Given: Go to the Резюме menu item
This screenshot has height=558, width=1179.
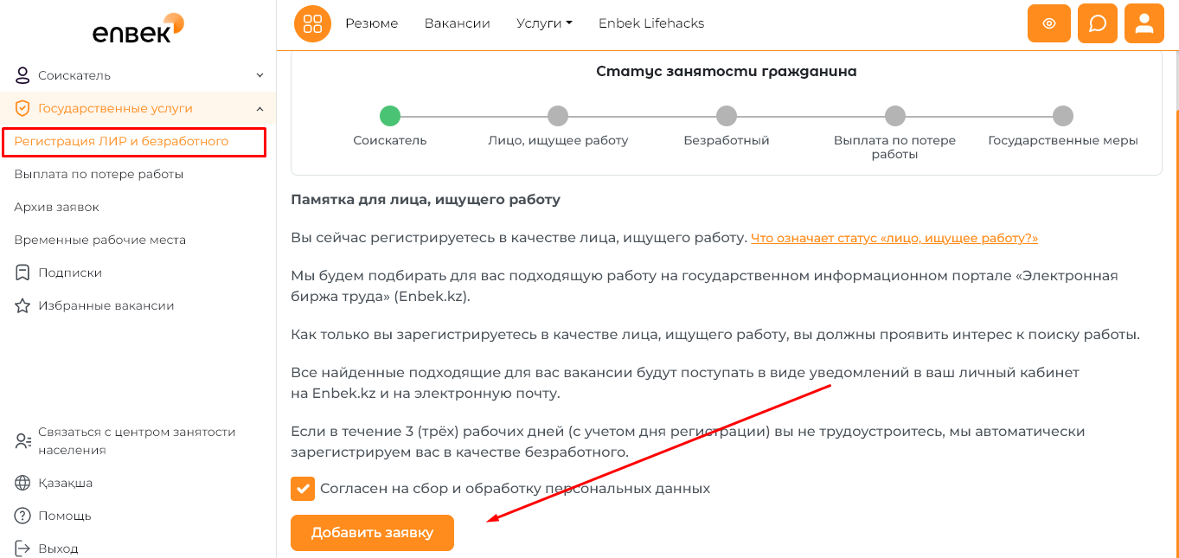Looking at the screenshot, I should 371,23.
